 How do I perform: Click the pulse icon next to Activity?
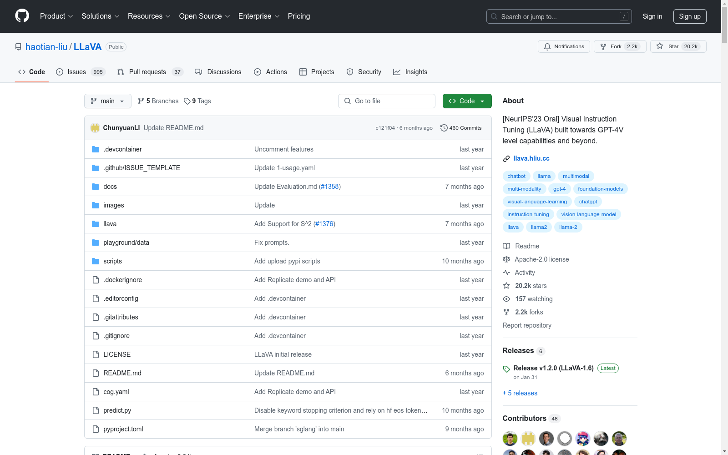pos(506,273)
